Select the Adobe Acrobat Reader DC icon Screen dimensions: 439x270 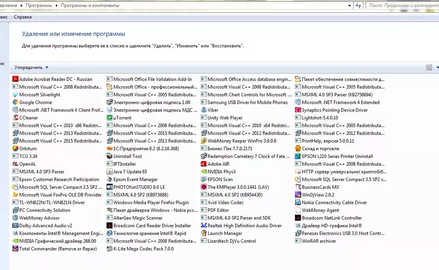tap(15, 79)
